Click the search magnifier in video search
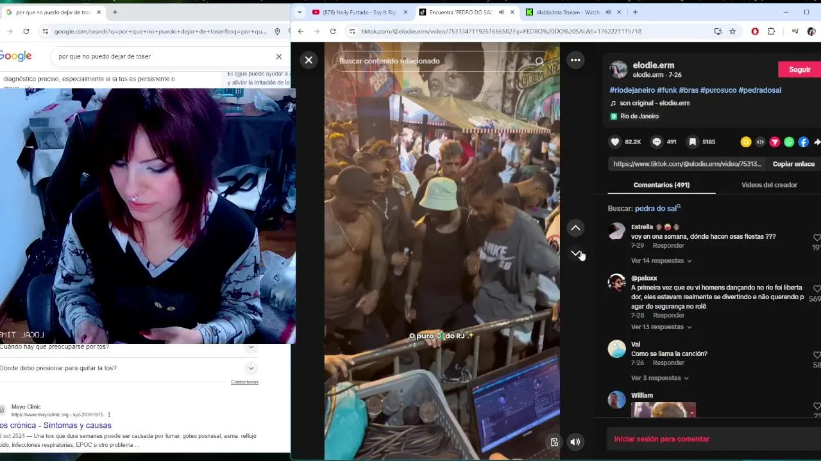Screen dimensions: 821x461 pyautogui.click(x=539, y=61)
